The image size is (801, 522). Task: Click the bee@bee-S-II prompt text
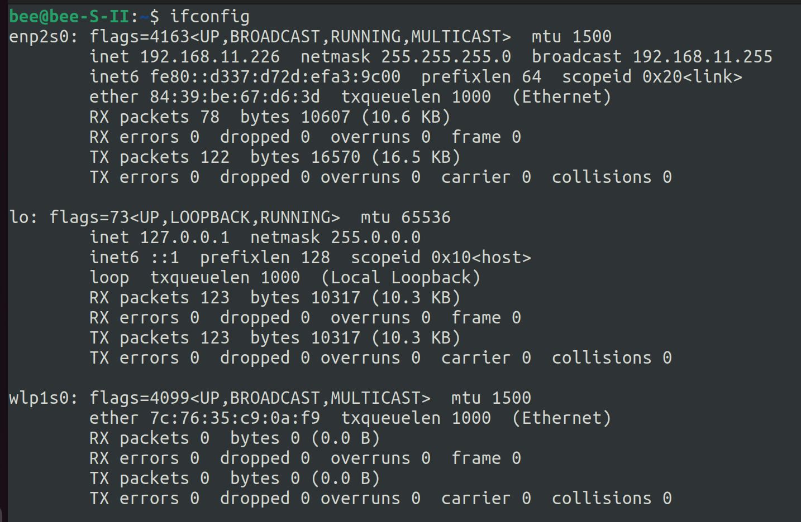click(69, 17)
